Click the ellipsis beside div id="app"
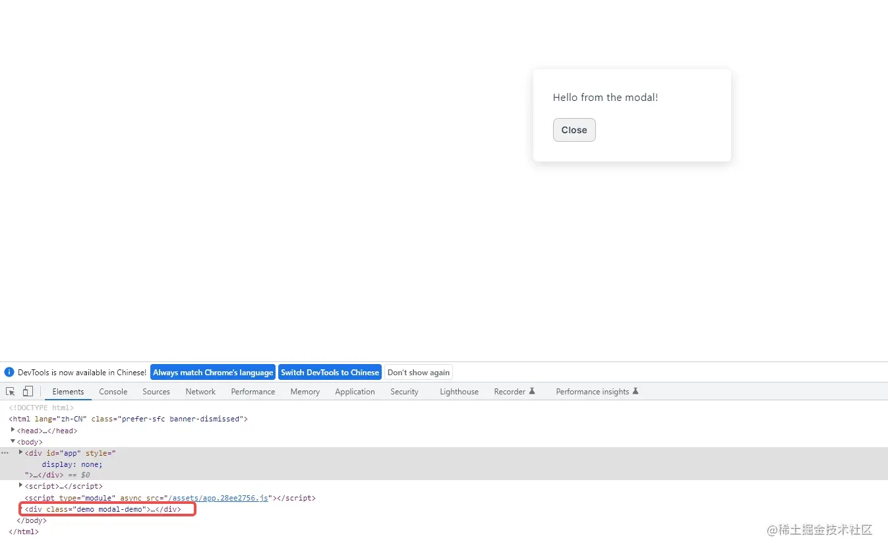 (x=5, y=453)
